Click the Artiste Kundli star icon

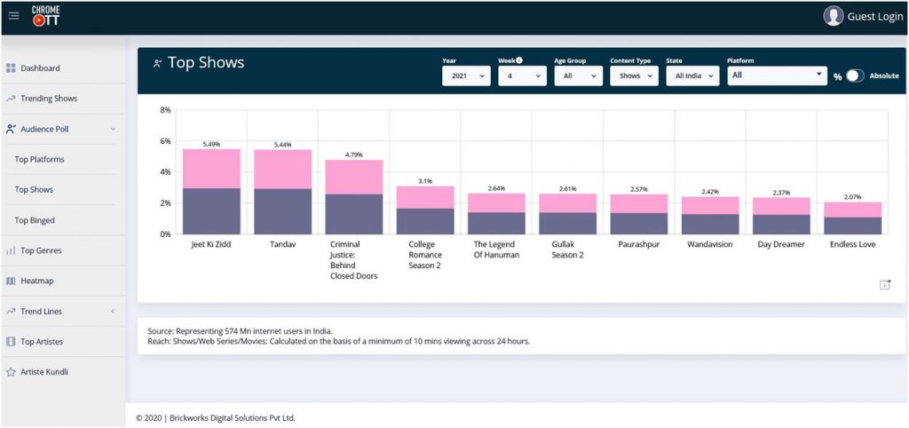tap(12, 372)
